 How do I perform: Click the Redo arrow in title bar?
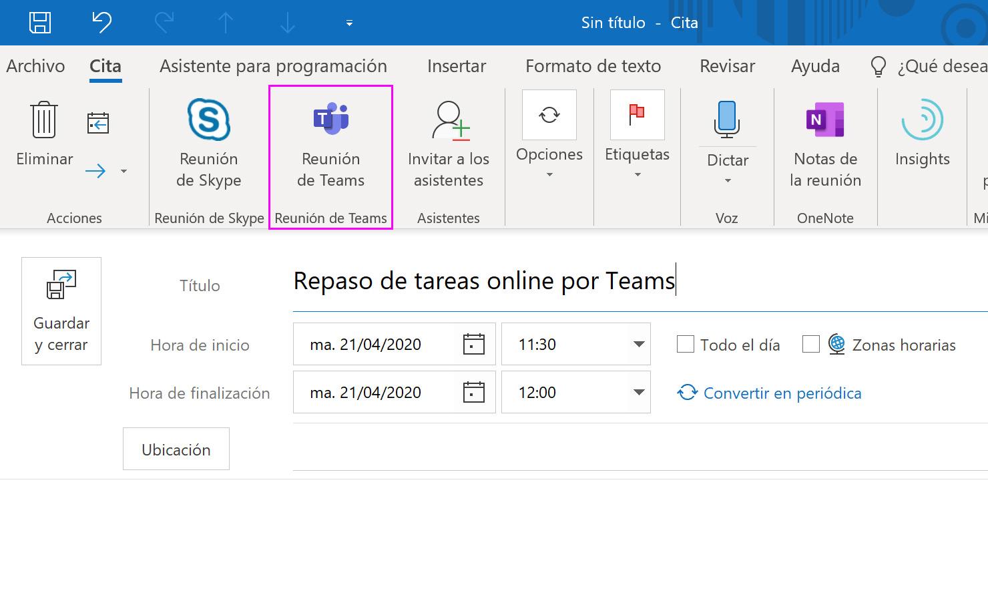click(x=164, y=22)
